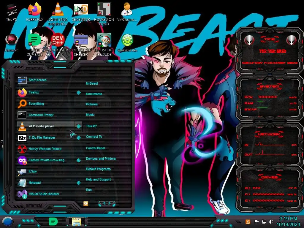Launch BE JUST LIKE THE DUDE! shortcut
304x228 pixels.
(x=104, y=45)
